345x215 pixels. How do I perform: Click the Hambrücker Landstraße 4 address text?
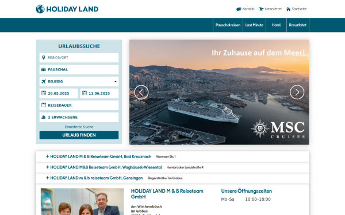185,167
